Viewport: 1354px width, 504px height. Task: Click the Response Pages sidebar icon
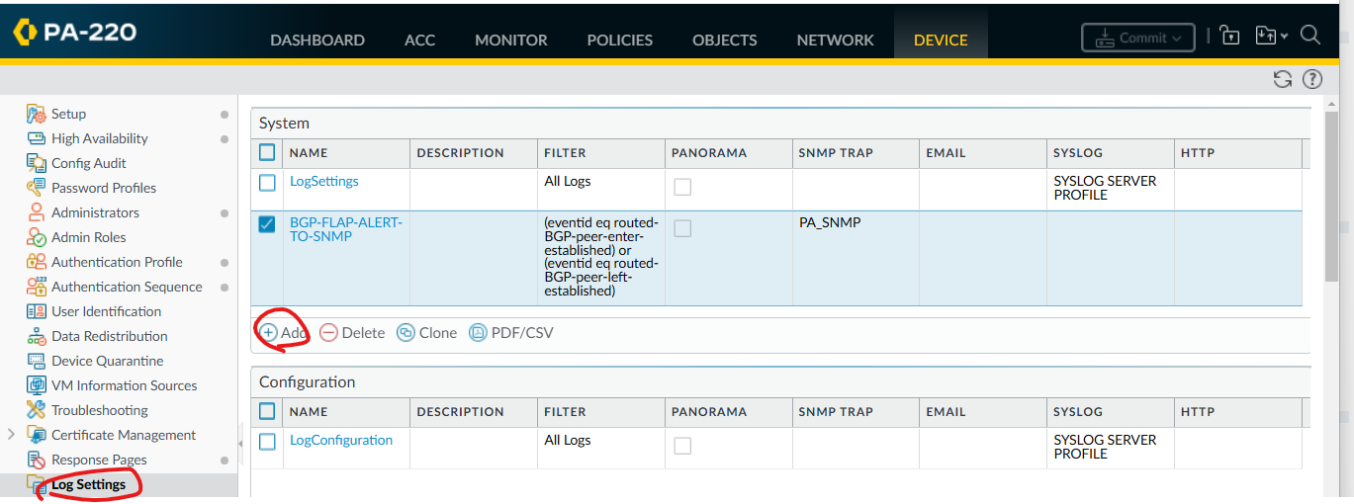coord(37,460)
